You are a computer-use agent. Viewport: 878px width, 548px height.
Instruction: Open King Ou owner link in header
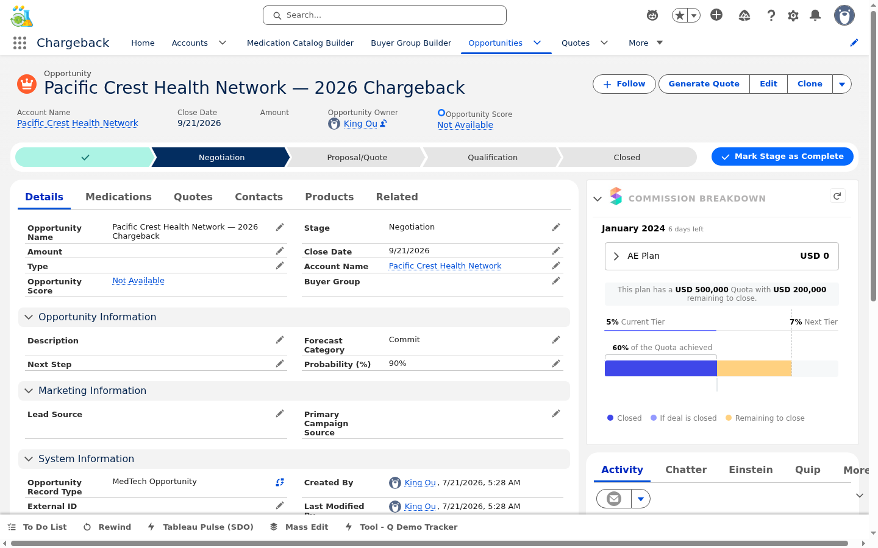tap(360, 124)
